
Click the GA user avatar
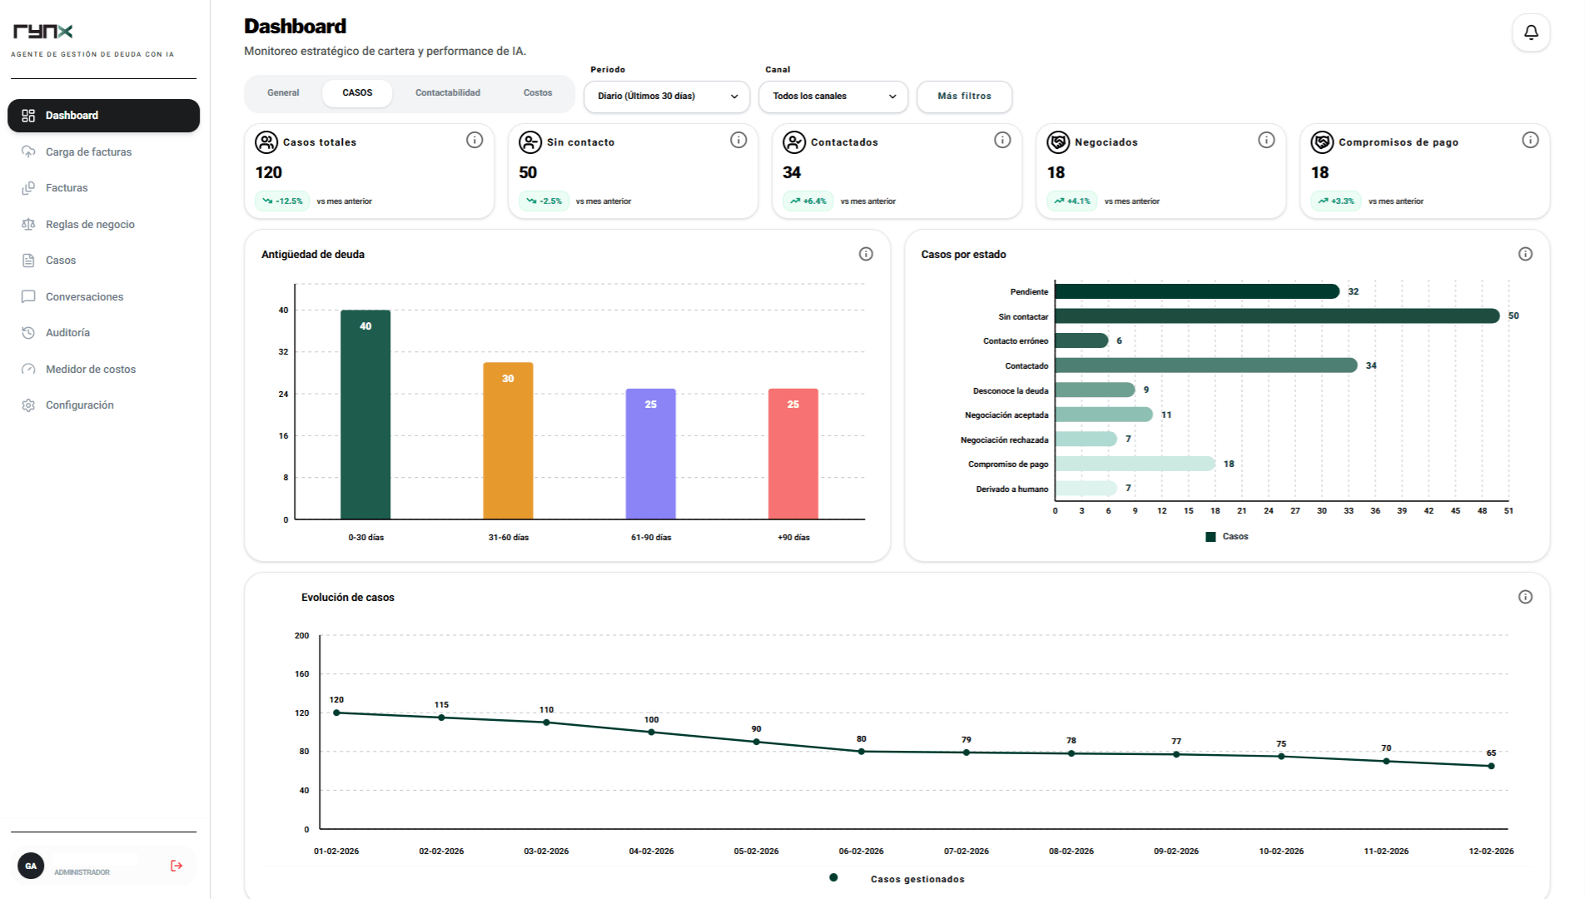click(x=31, y=866)
